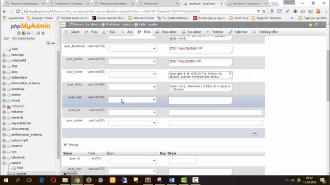The image size is (330, 185).
Task: Open phpMyAdmin documentation blue icon
Action: click(28, 33)
